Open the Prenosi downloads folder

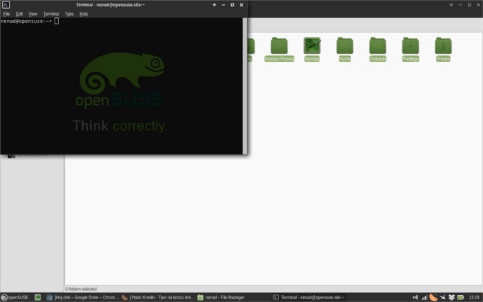coord(443,49)
